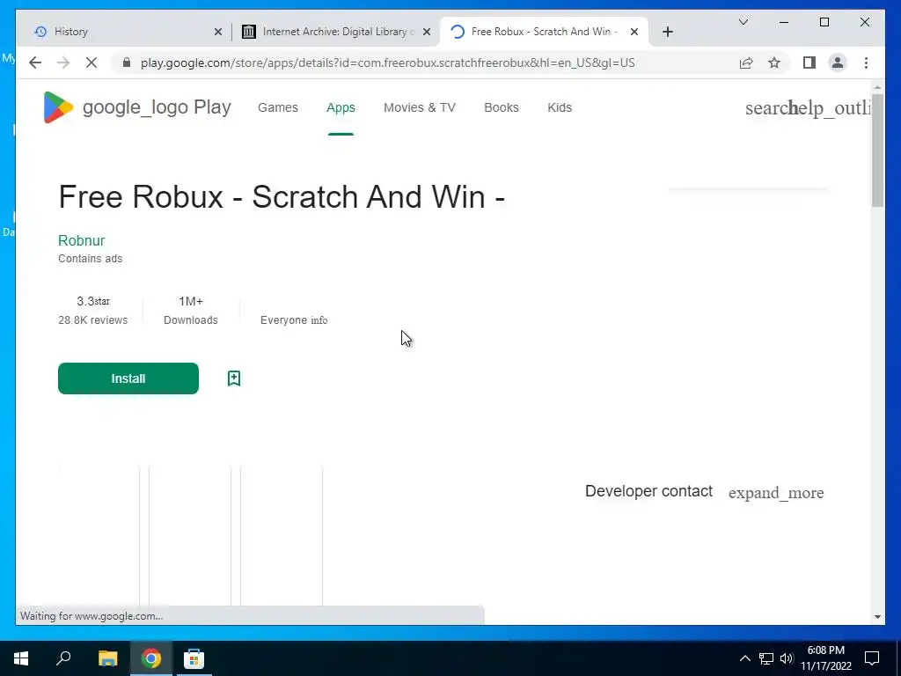This screenshot has width=901, height=676.
Task: Click the taskbar clock and date
Action: click(825, 658)
